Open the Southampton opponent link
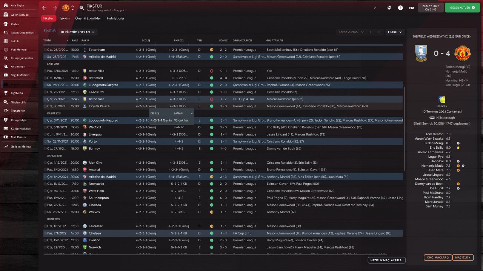 [98, 198]
